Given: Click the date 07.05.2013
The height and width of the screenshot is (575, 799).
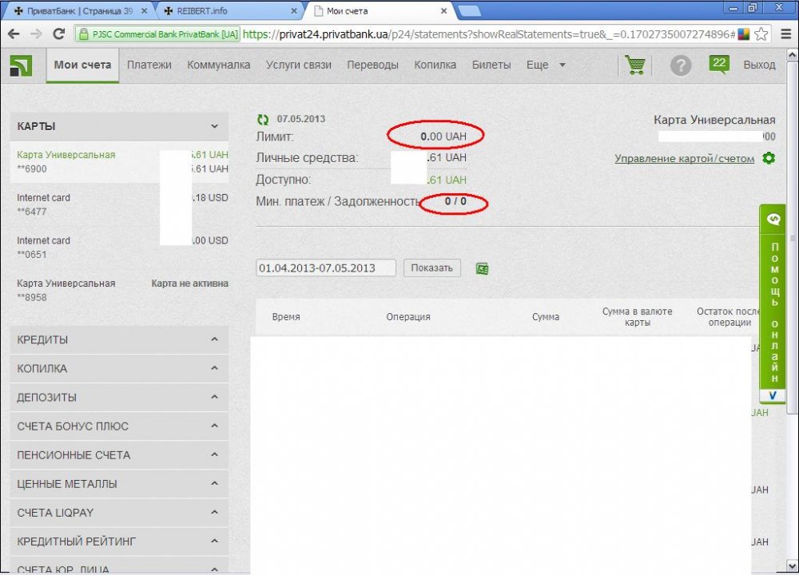Looking at the screenshot, I should pos(300,119).
